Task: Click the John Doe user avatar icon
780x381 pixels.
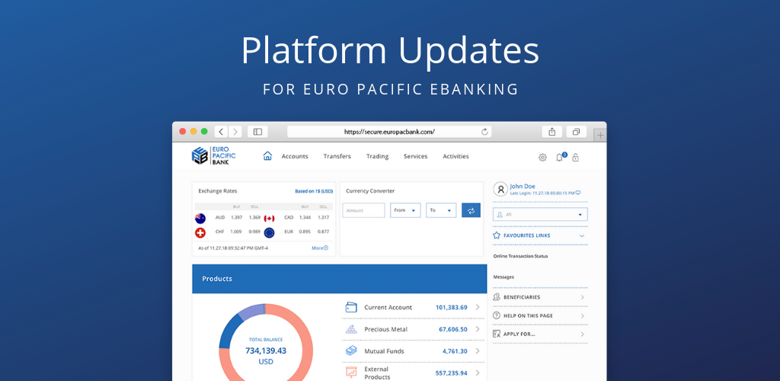Action: point(500,190)
